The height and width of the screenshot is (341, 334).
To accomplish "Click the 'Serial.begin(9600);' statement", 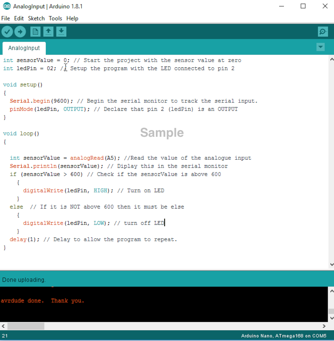I will [42, 101].
